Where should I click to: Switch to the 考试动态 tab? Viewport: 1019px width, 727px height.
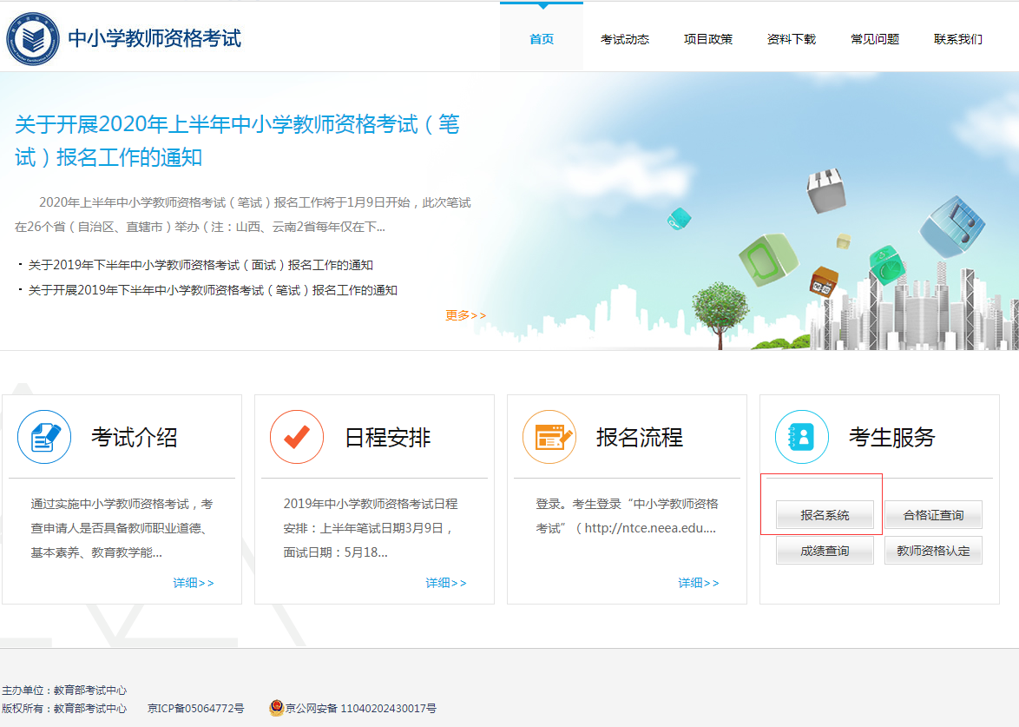(x=624, y=38)
